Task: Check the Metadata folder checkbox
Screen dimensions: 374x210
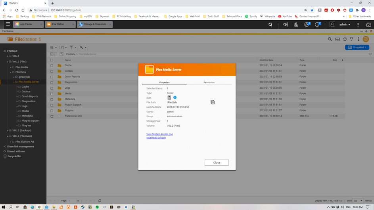Action: pos(52,99)
